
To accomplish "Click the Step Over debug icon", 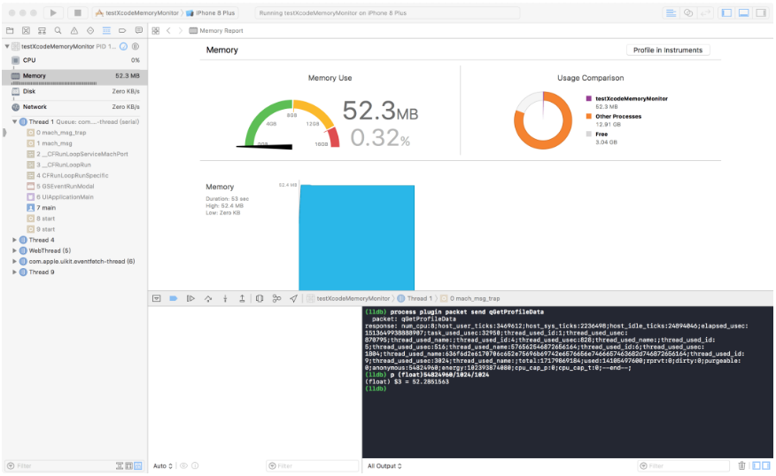I will 208,298.
